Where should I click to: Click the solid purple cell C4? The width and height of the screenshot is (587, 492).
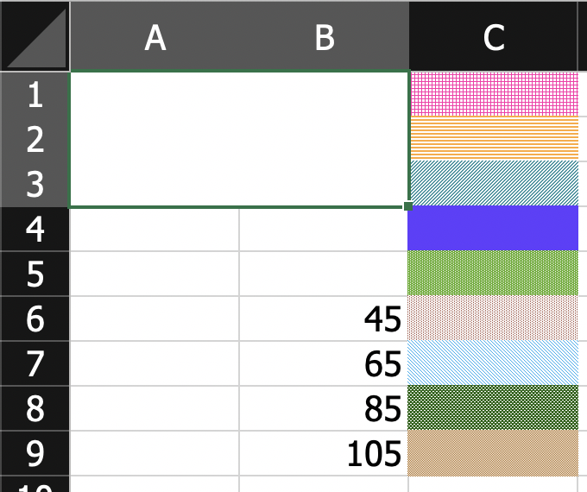pos(493,228)
